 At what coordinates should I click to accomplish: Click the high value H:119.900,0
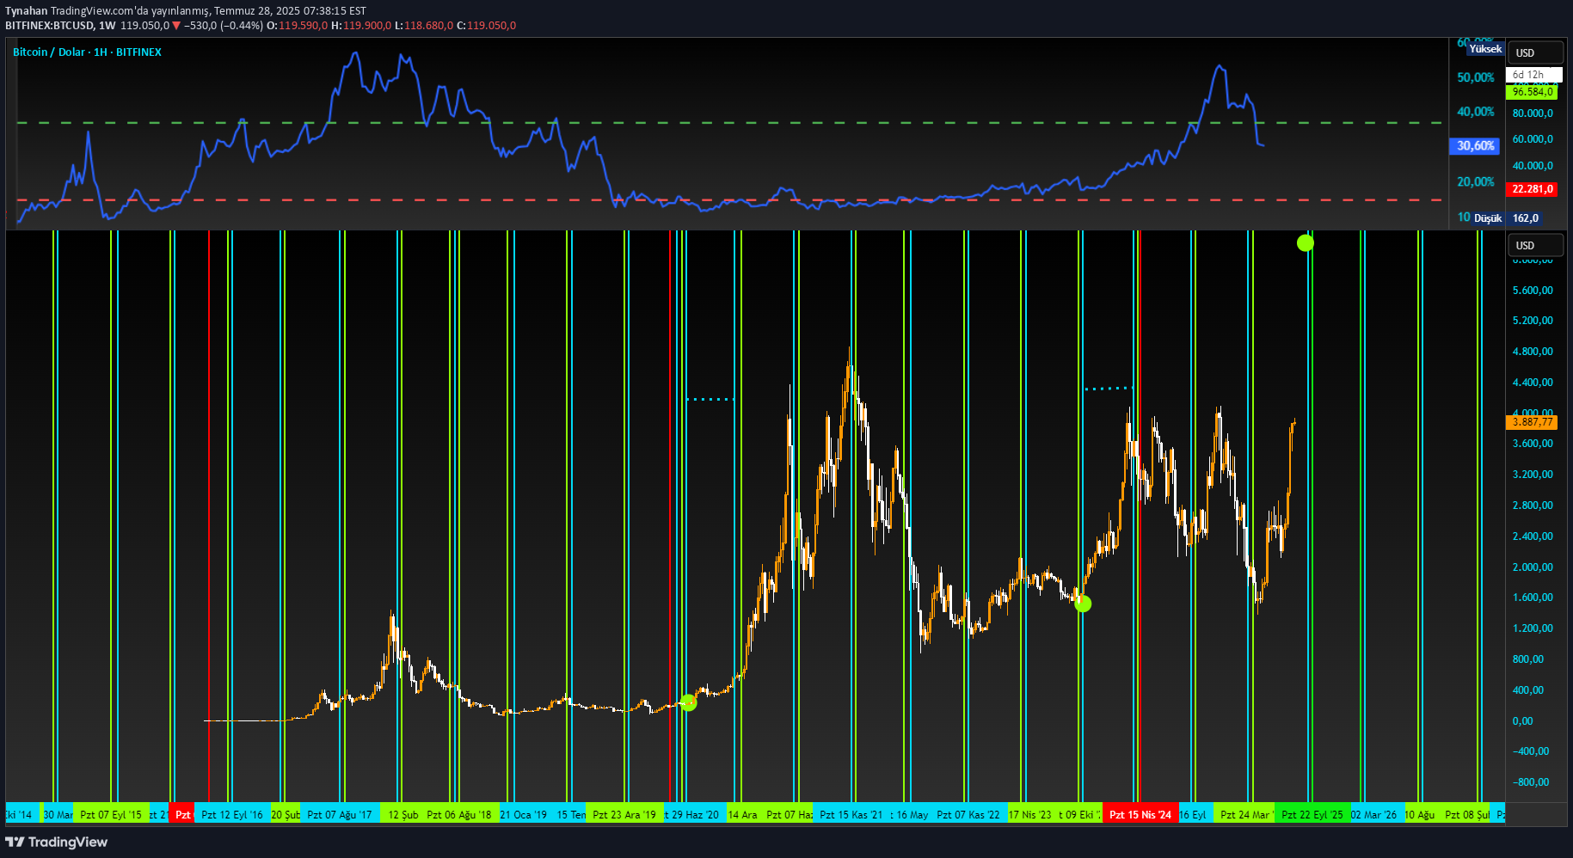coord(361,25)
